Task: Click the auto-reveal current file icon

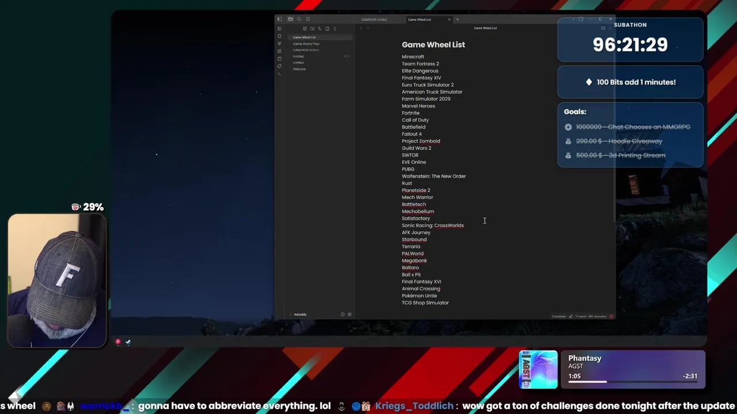Action: point(327,29)
